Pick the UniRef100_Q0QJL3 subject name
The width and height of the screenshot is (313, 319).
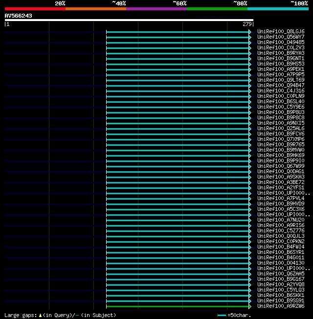tap(281, 236)
